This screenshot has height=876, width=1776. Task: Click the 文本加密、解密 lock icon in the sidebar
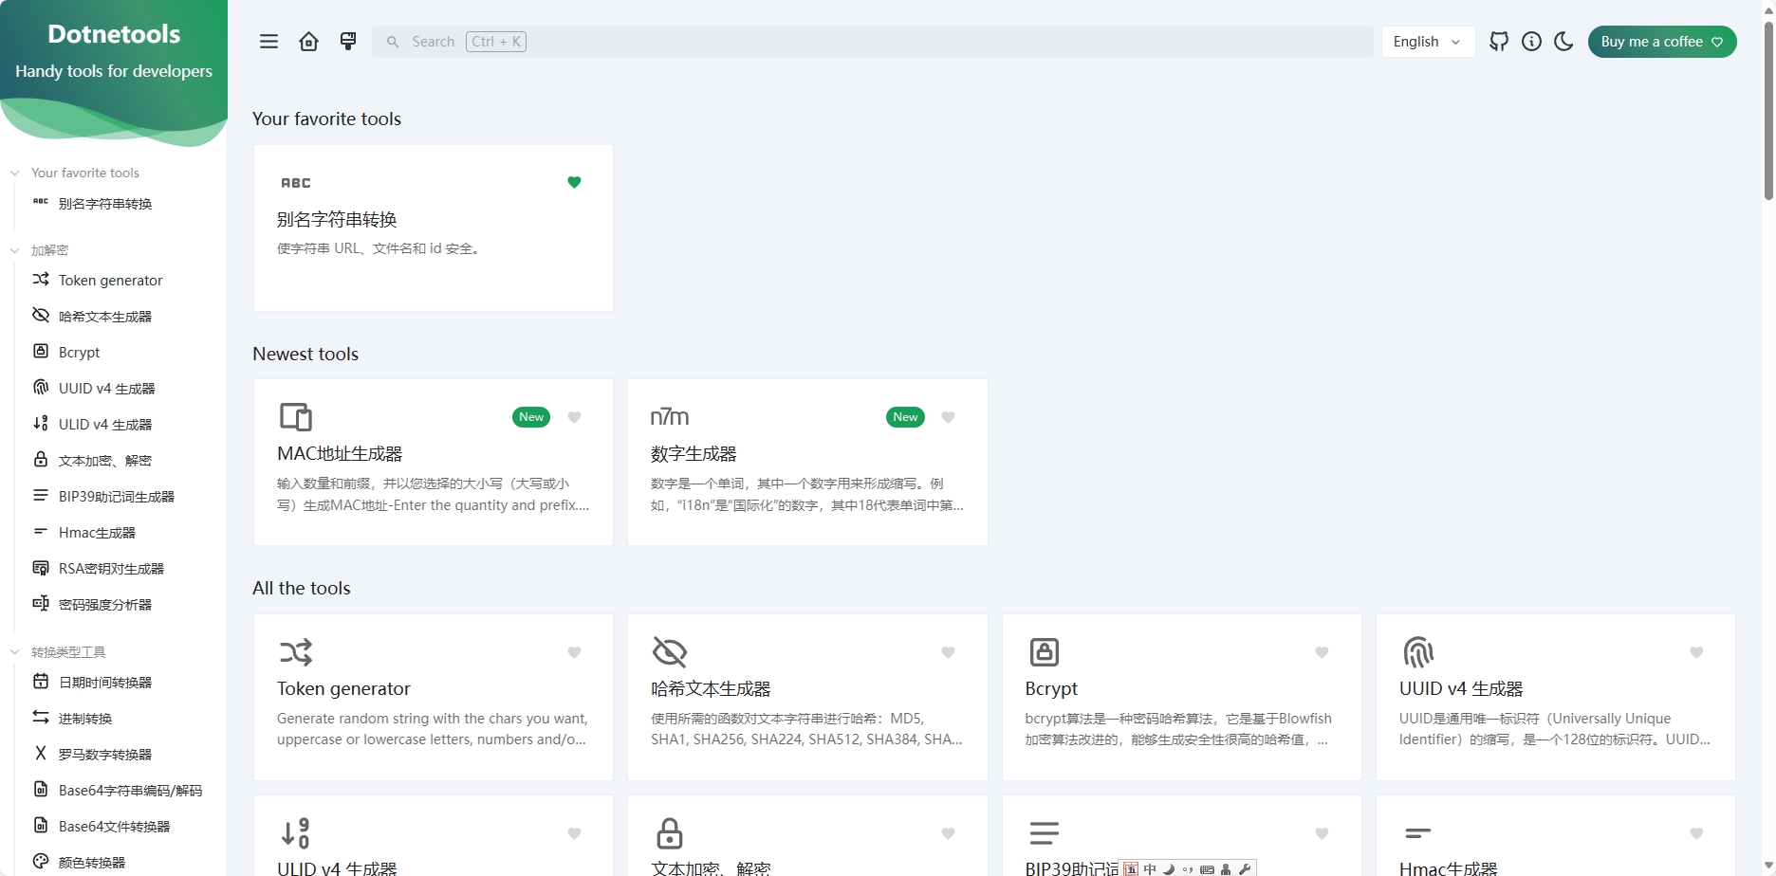(41, 460)
